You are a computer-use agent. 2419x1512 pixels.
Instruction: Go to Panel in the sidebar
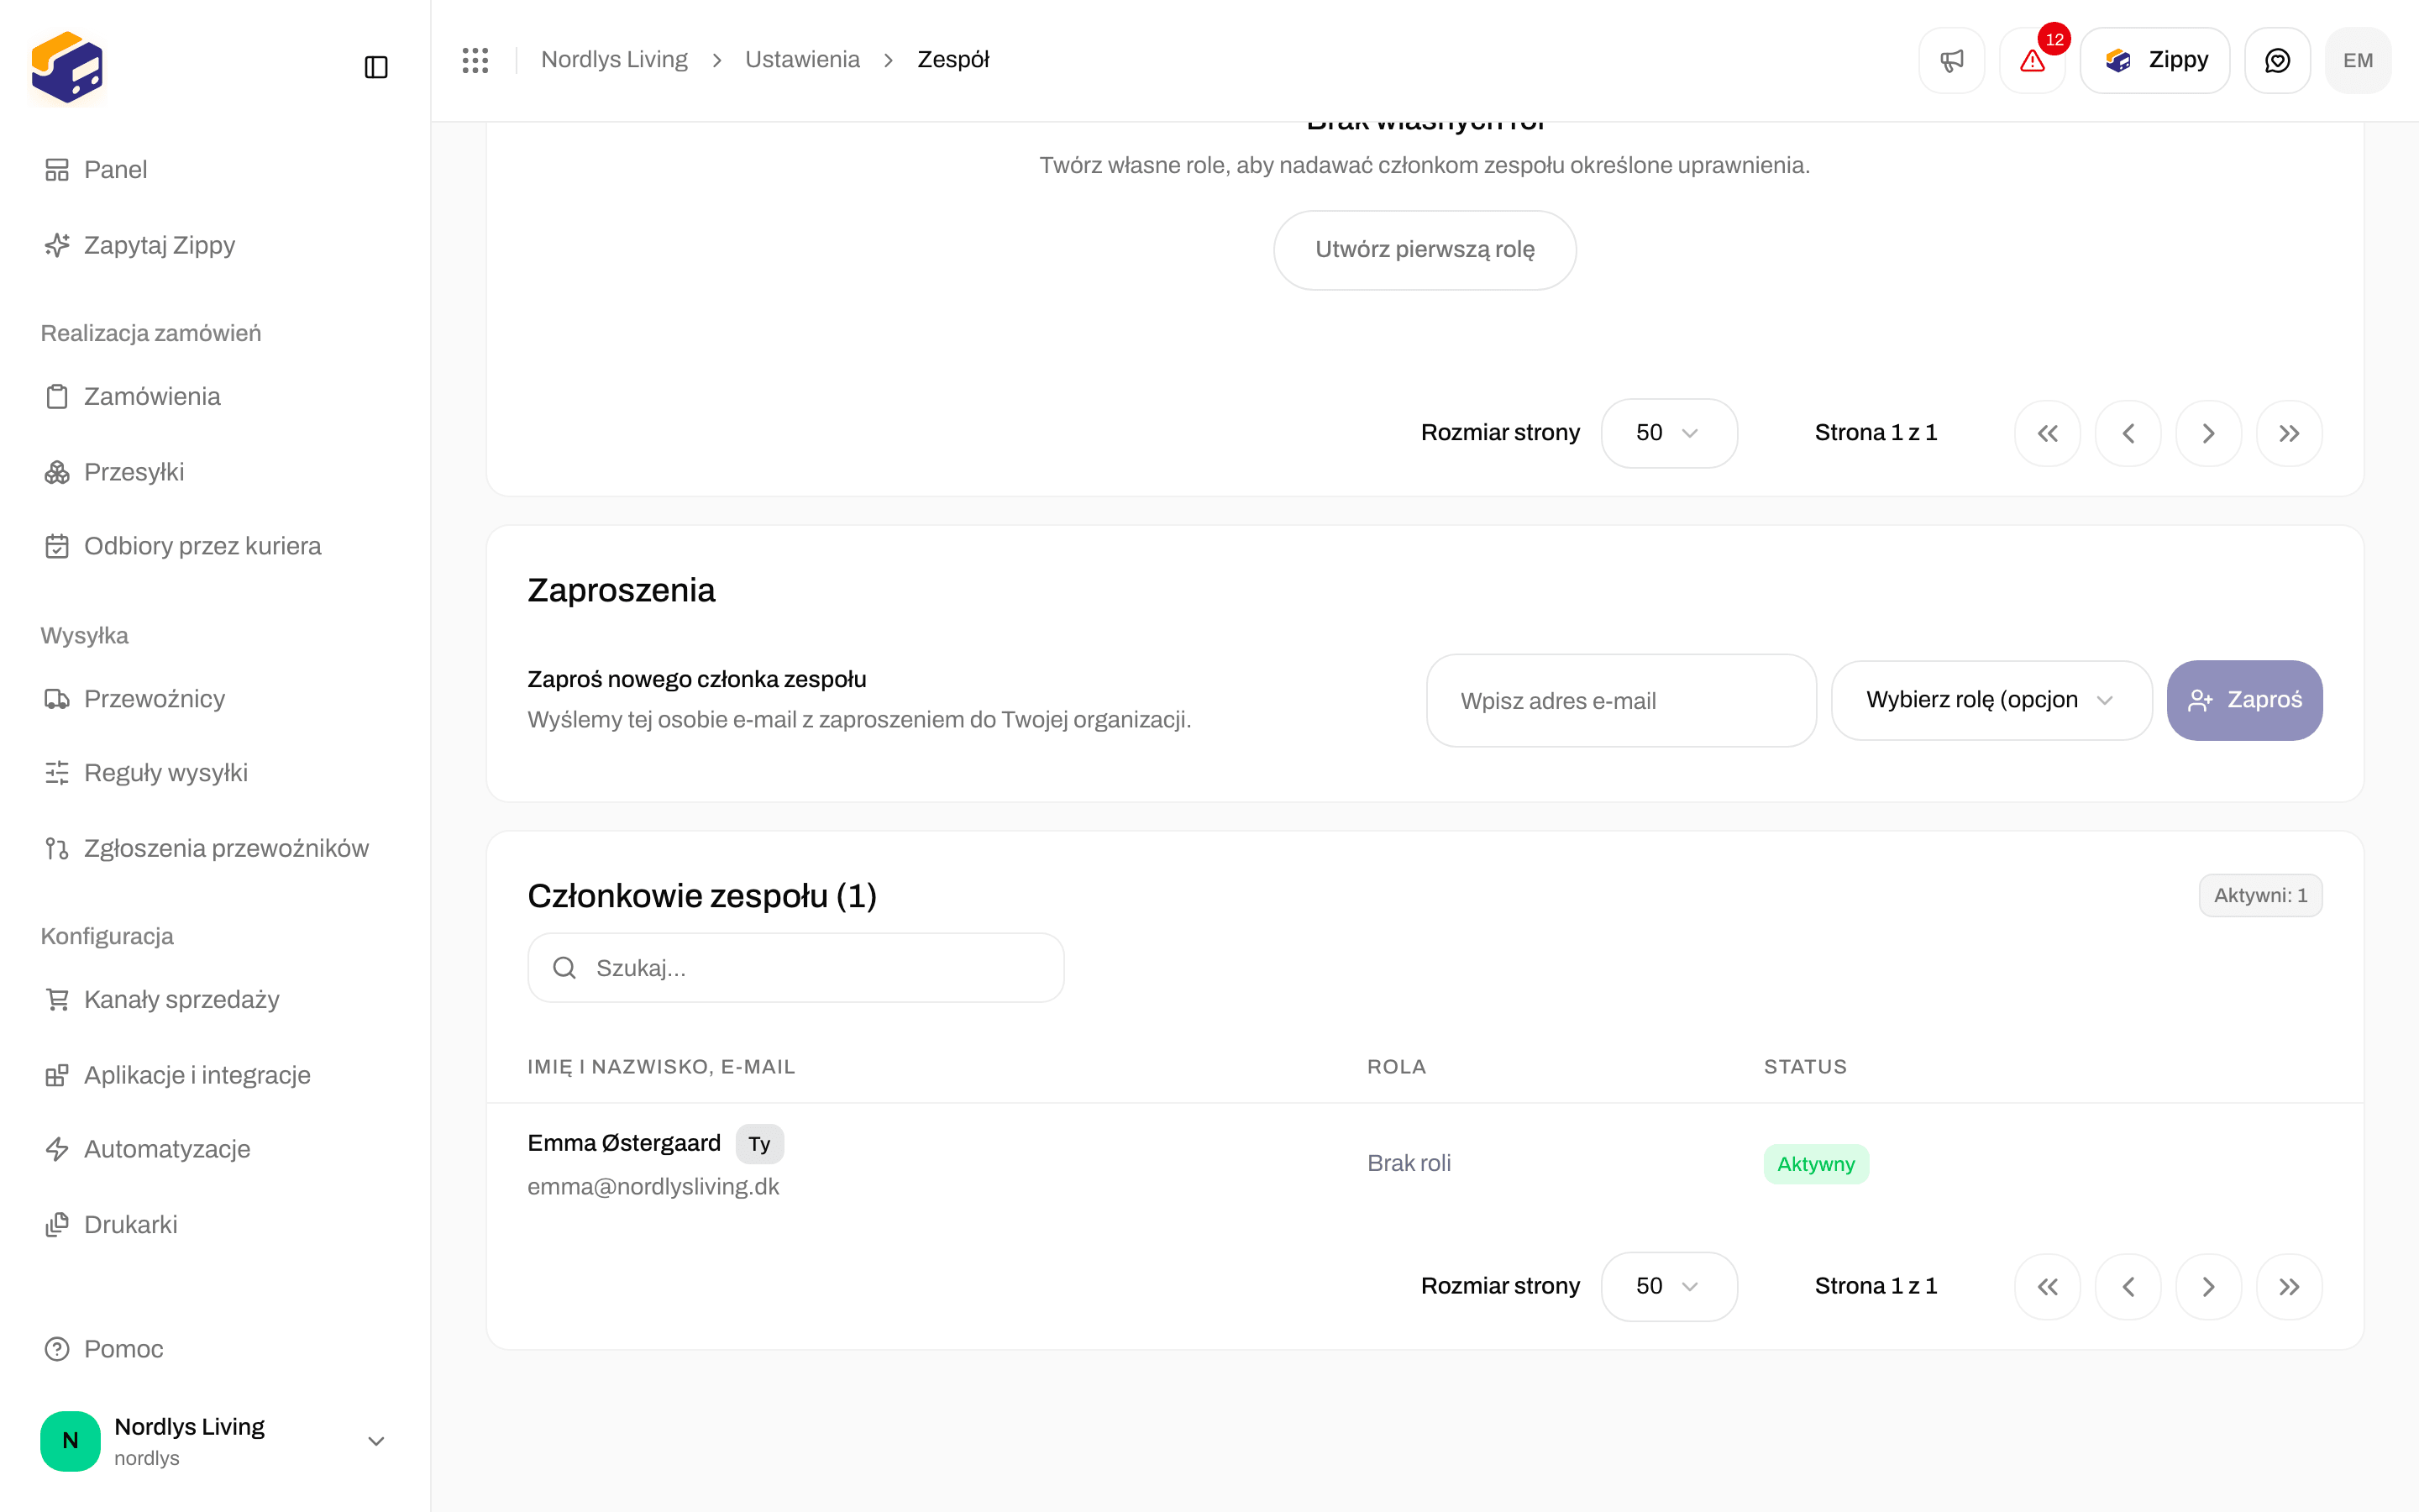(215, 169)
